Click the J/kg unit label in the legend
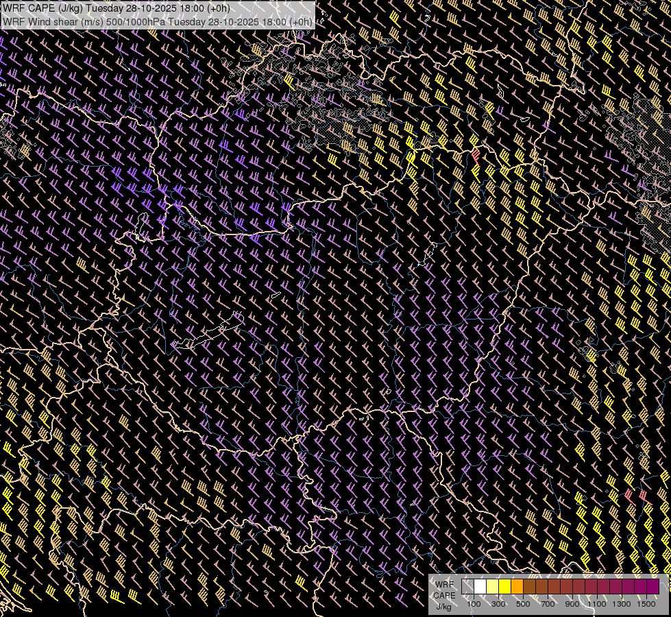Viewport: 671px width, 617px height. click(444, 607)
